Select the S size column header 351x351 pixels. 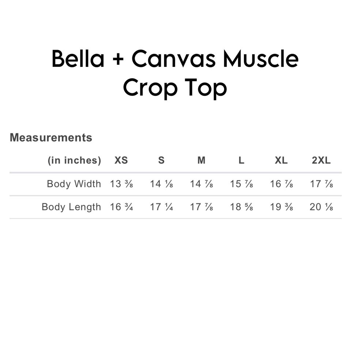[161, 161]
